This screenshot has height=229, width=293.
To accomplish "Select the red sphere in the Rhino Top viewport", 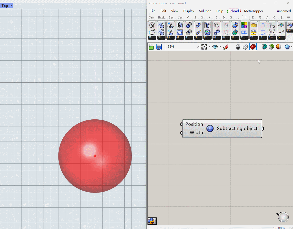I will click(95, 156).
